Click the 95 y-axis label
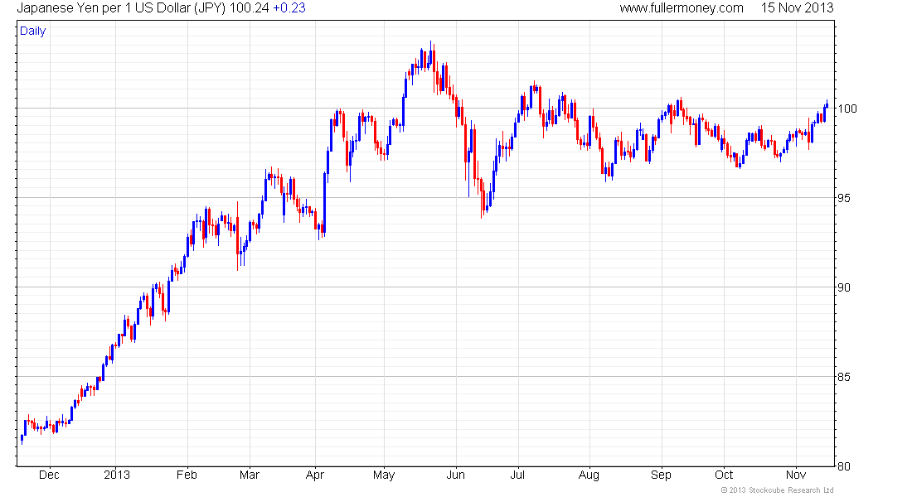The width and height of the screenshot is (912, 497). pyautogui.click(x=843, y=198)
